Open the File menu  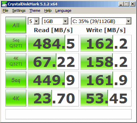(x=5, y=10)
